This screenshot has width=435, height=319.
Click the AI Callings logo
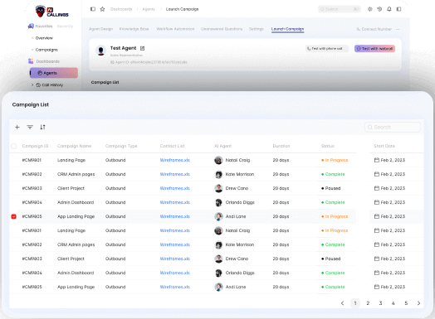pyautogui.click(x=51, y=12)
